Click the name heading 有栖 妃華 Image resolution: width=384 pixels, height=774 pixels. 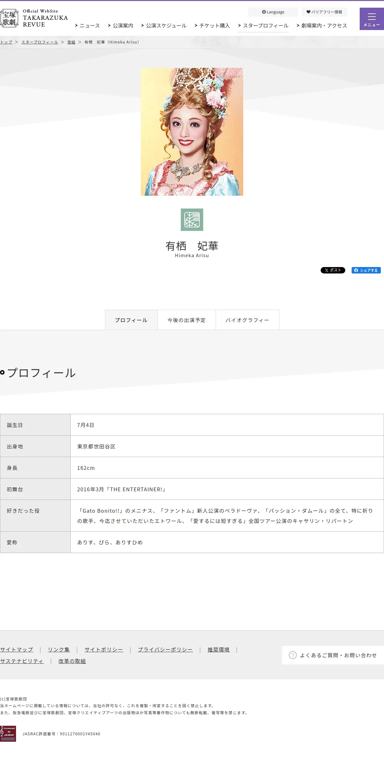pos(192,246)
